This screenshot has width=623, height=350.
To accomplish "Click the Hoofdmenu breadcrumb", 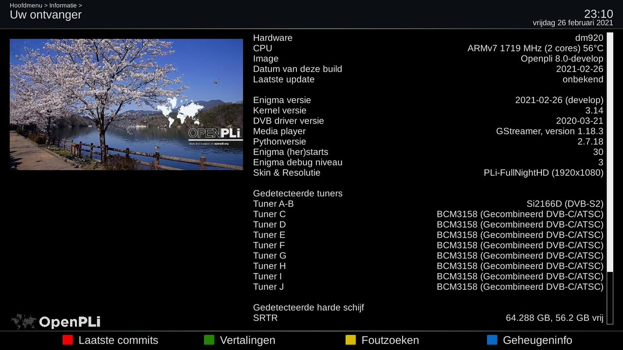I will point(26,5).
